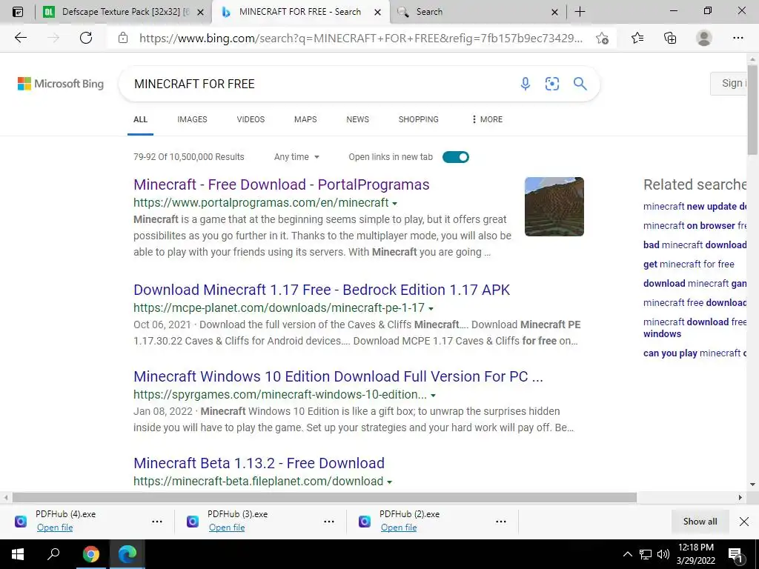Expand the minecraft-beta.fileplanet.com URL dropdown arrow
The width and height of the screenshot is (759, 569).
[x=390, y=482]
